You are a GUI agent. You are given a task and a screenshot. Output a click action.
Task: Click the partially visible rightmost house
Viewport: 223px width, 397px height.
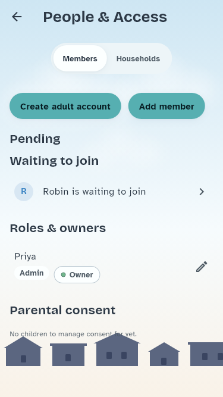tap(205, 354)
